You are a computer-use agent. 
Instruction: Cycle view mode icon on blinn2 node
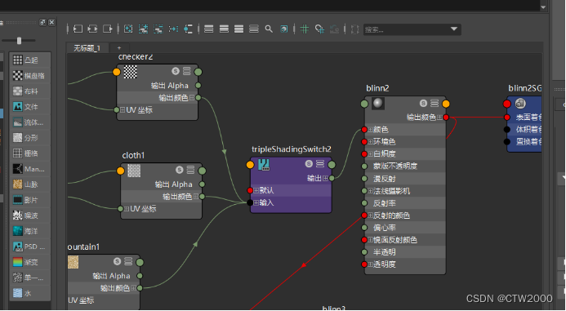pyautogui.click(x=435, y=104)
